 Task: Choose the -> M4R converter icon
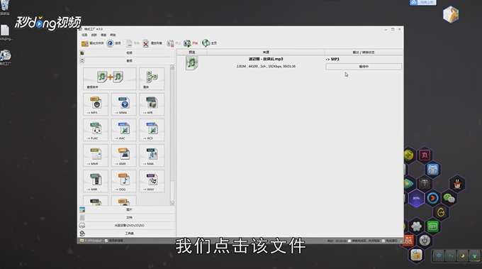coord(96,181)
